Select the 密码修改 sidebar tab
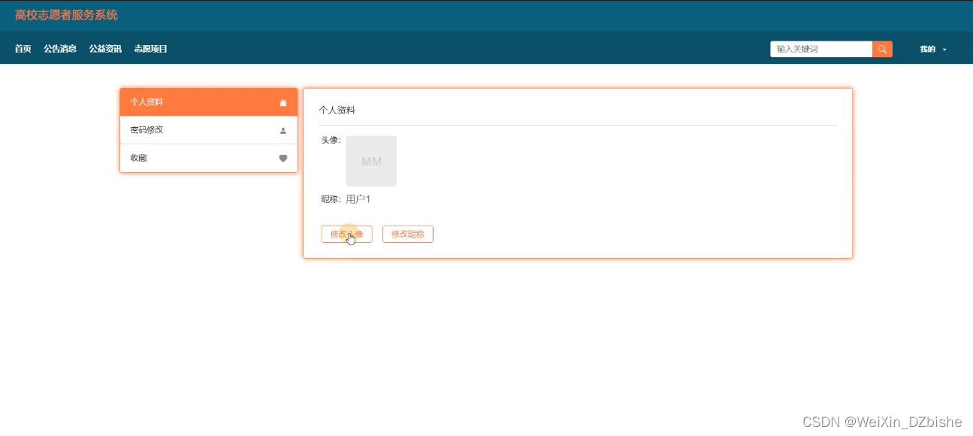Viewport: 973px width, 436px height. (x=209, y=130)
